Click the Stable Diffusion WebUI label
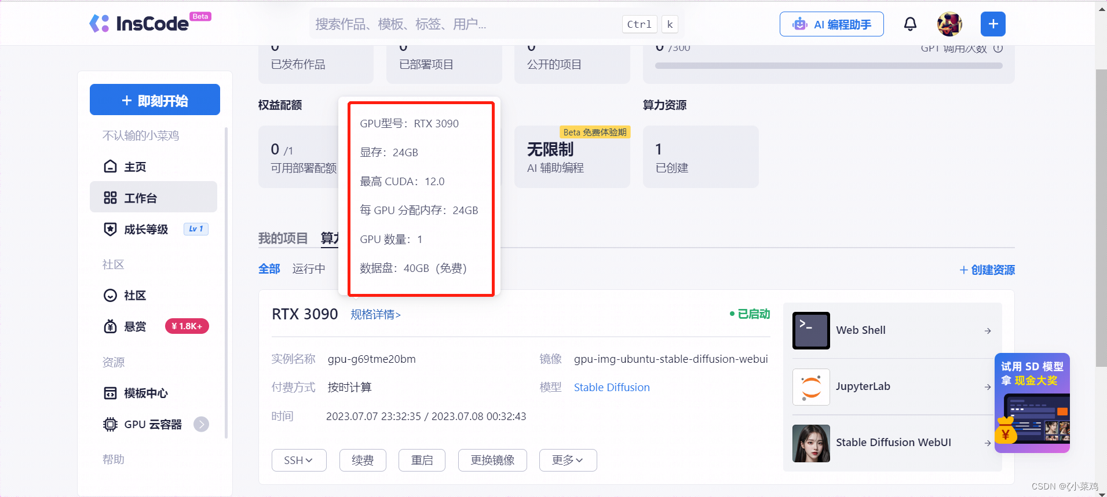 pyautogui.click(x=894, y=443)
